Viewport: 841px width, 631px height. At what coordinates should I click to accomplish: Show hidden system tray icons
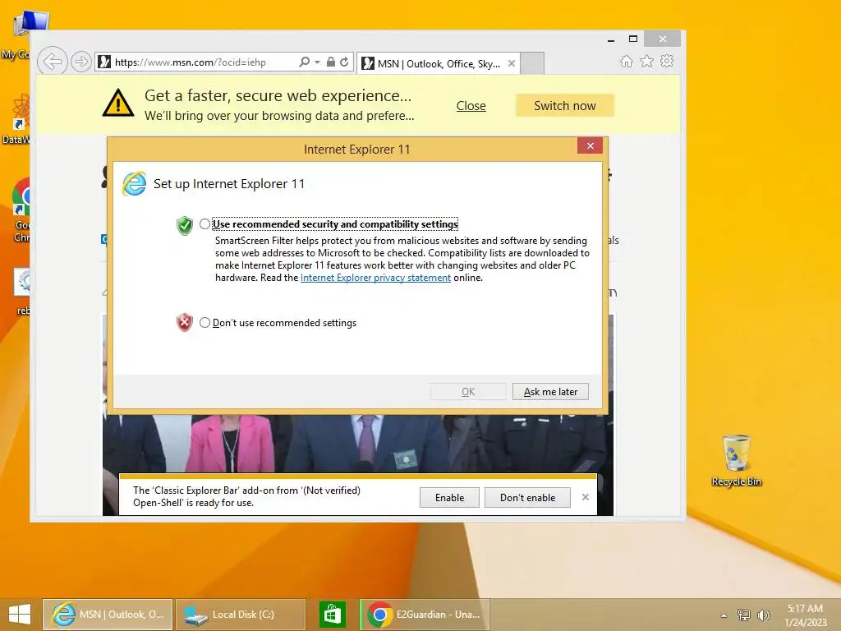click(724, 615)
